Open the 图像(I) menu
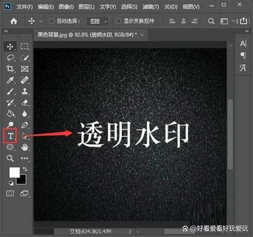253x237 pixels. click(66, 7)
